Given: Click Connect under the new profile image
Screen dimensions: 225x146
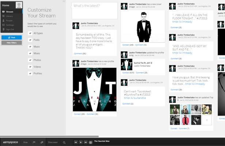Looking at the screenshot, I should (77, 114).
